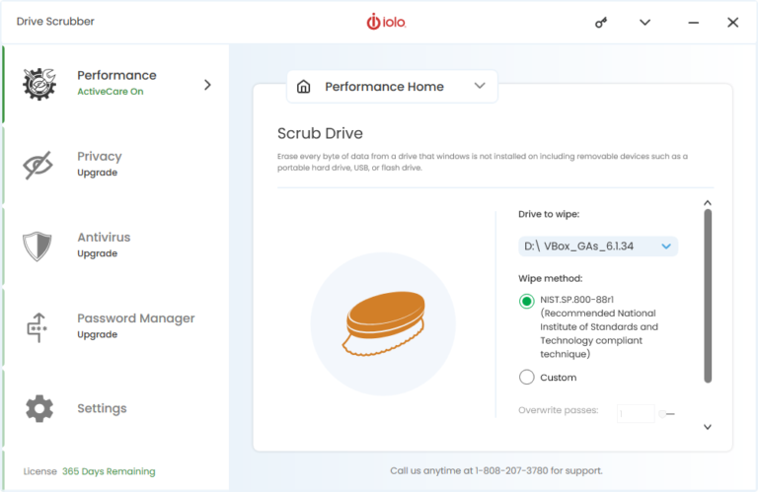
Task: Select the Custom wipe method option
Action: [527, 378]
